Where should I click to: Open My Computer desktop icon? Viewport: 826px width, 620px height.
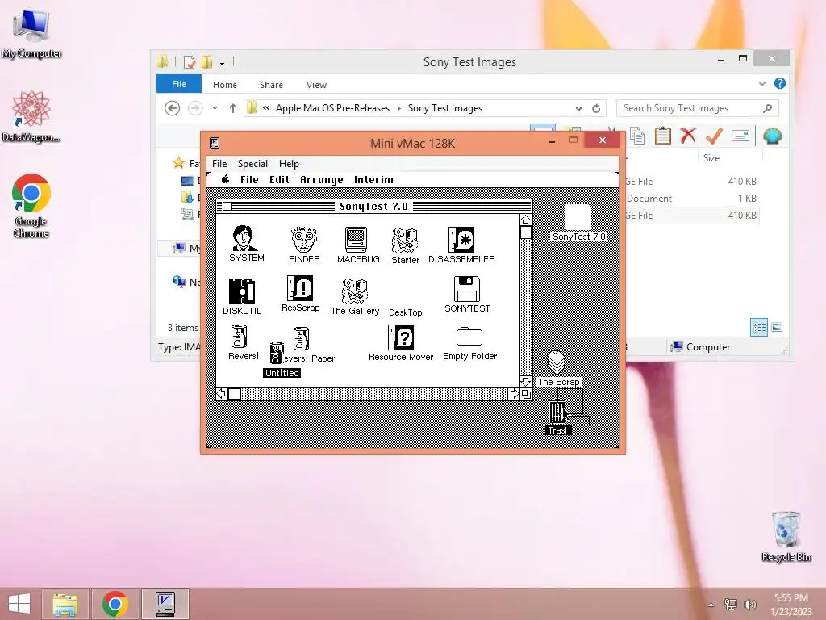coord(31,33)
